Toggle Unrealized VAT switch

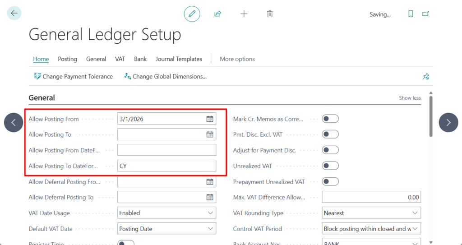(x=330, y=166)
